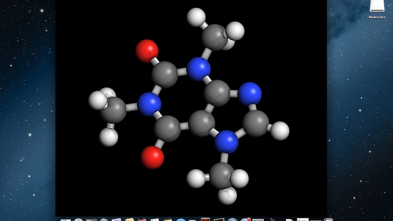Select the lone white hydrogen at far right
Screen dimensions: 393x221
280,131
